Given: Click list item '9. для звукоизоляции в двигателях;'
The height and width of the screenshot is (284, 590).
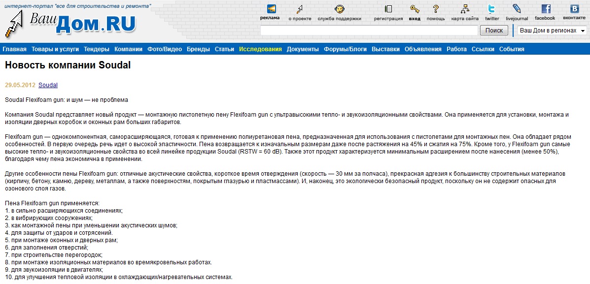Looking at the screenshot, I should 54,270.
